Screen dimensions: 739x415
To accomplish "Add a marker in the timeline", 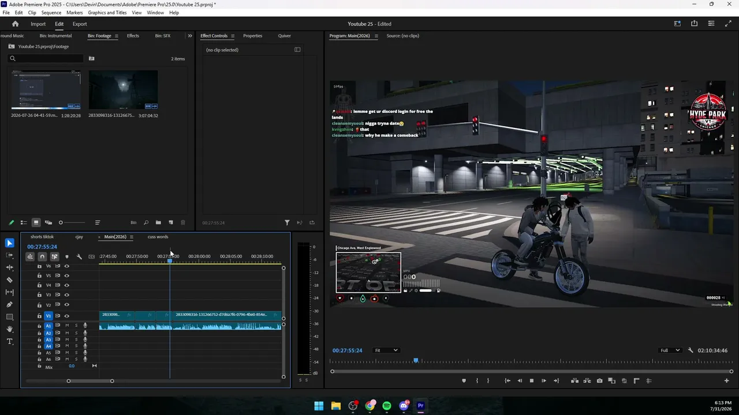I will (x=67, y=256).
